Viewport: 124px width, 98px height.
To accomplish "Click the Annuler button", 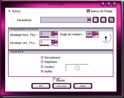I will 62,86.
